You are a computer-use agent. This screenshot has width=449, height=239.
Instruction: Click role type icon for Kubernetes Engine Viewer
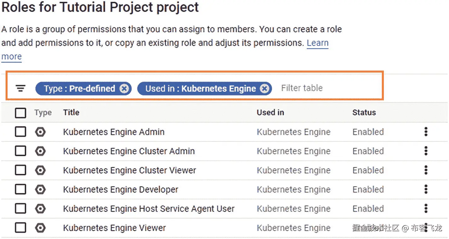[40, 228]
